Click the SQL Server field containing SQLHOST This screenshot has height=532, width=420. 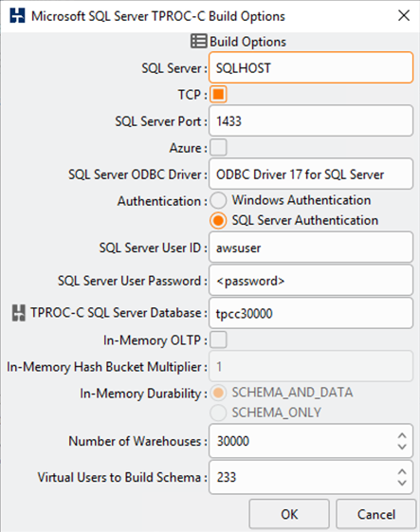coord(311,68)
